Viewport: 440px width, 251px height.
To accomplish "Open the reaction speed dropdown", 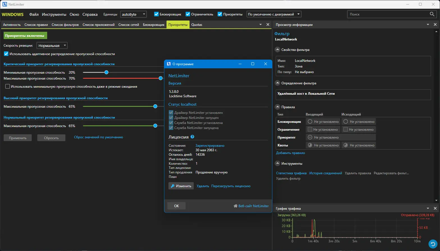I will (52, 46).
